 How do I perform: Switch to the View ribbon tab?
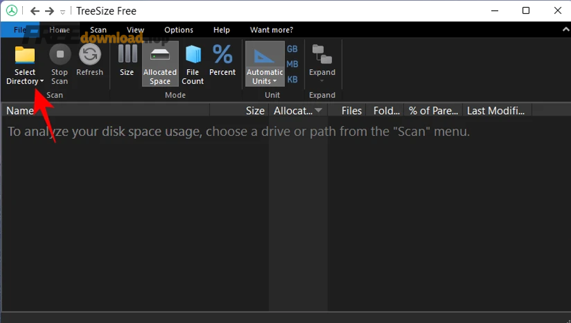pos(136,30)
